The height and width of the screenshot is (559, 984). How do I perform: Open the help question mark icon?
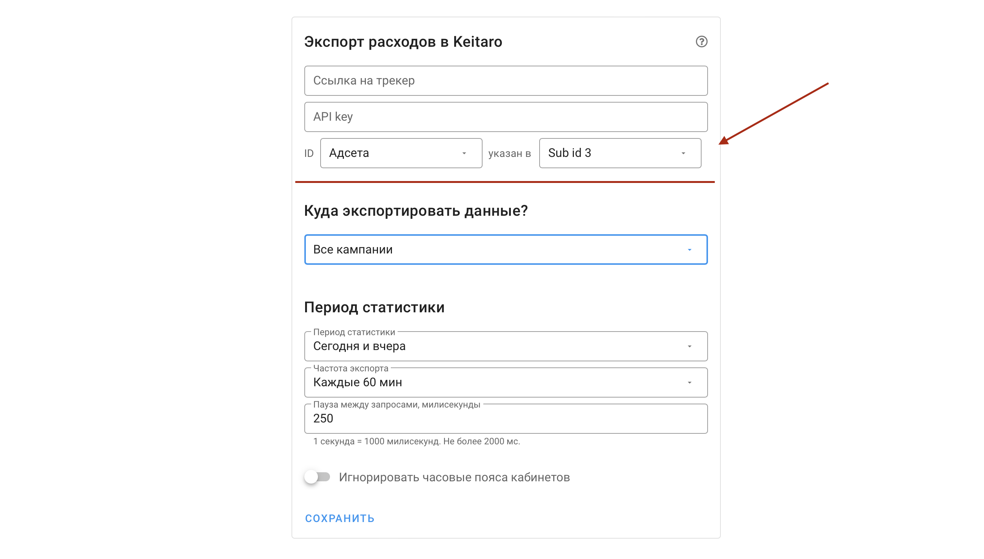(x=701, y=41)
